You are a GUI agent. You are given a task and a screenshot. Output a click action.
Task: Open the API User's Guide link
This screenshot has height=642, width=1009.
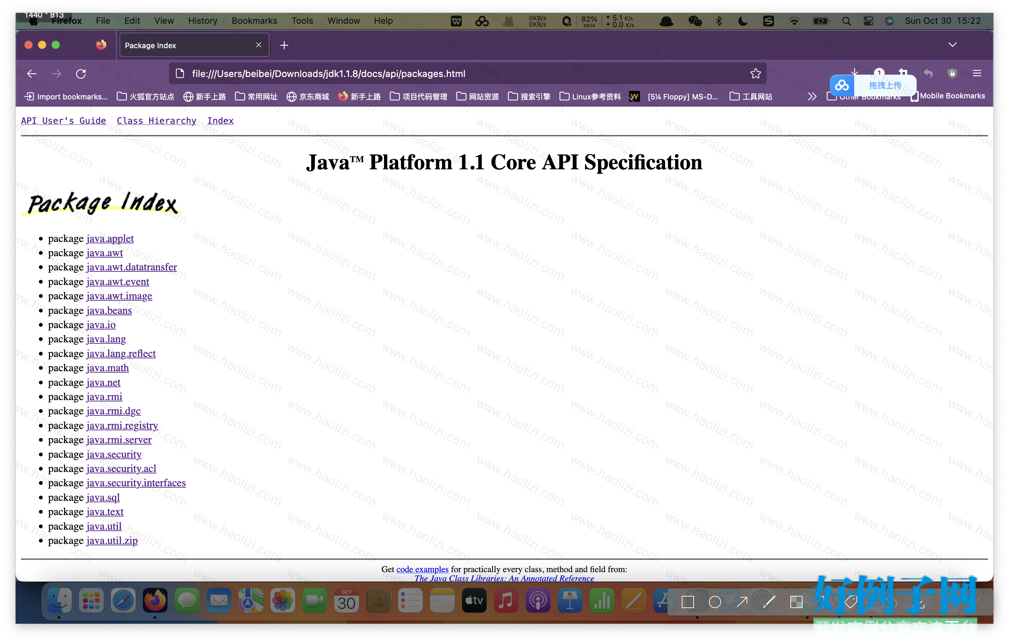(x=63, y=121)
